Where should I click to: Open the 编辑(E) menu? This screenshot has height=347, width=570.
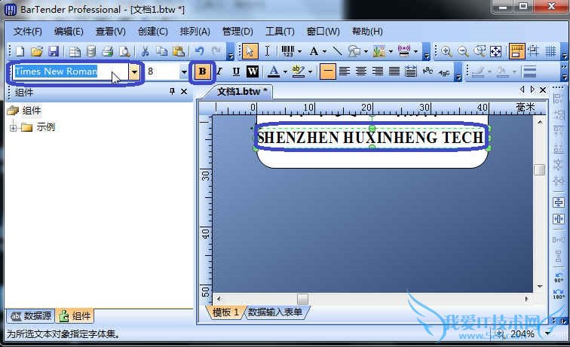pos(69,32)
